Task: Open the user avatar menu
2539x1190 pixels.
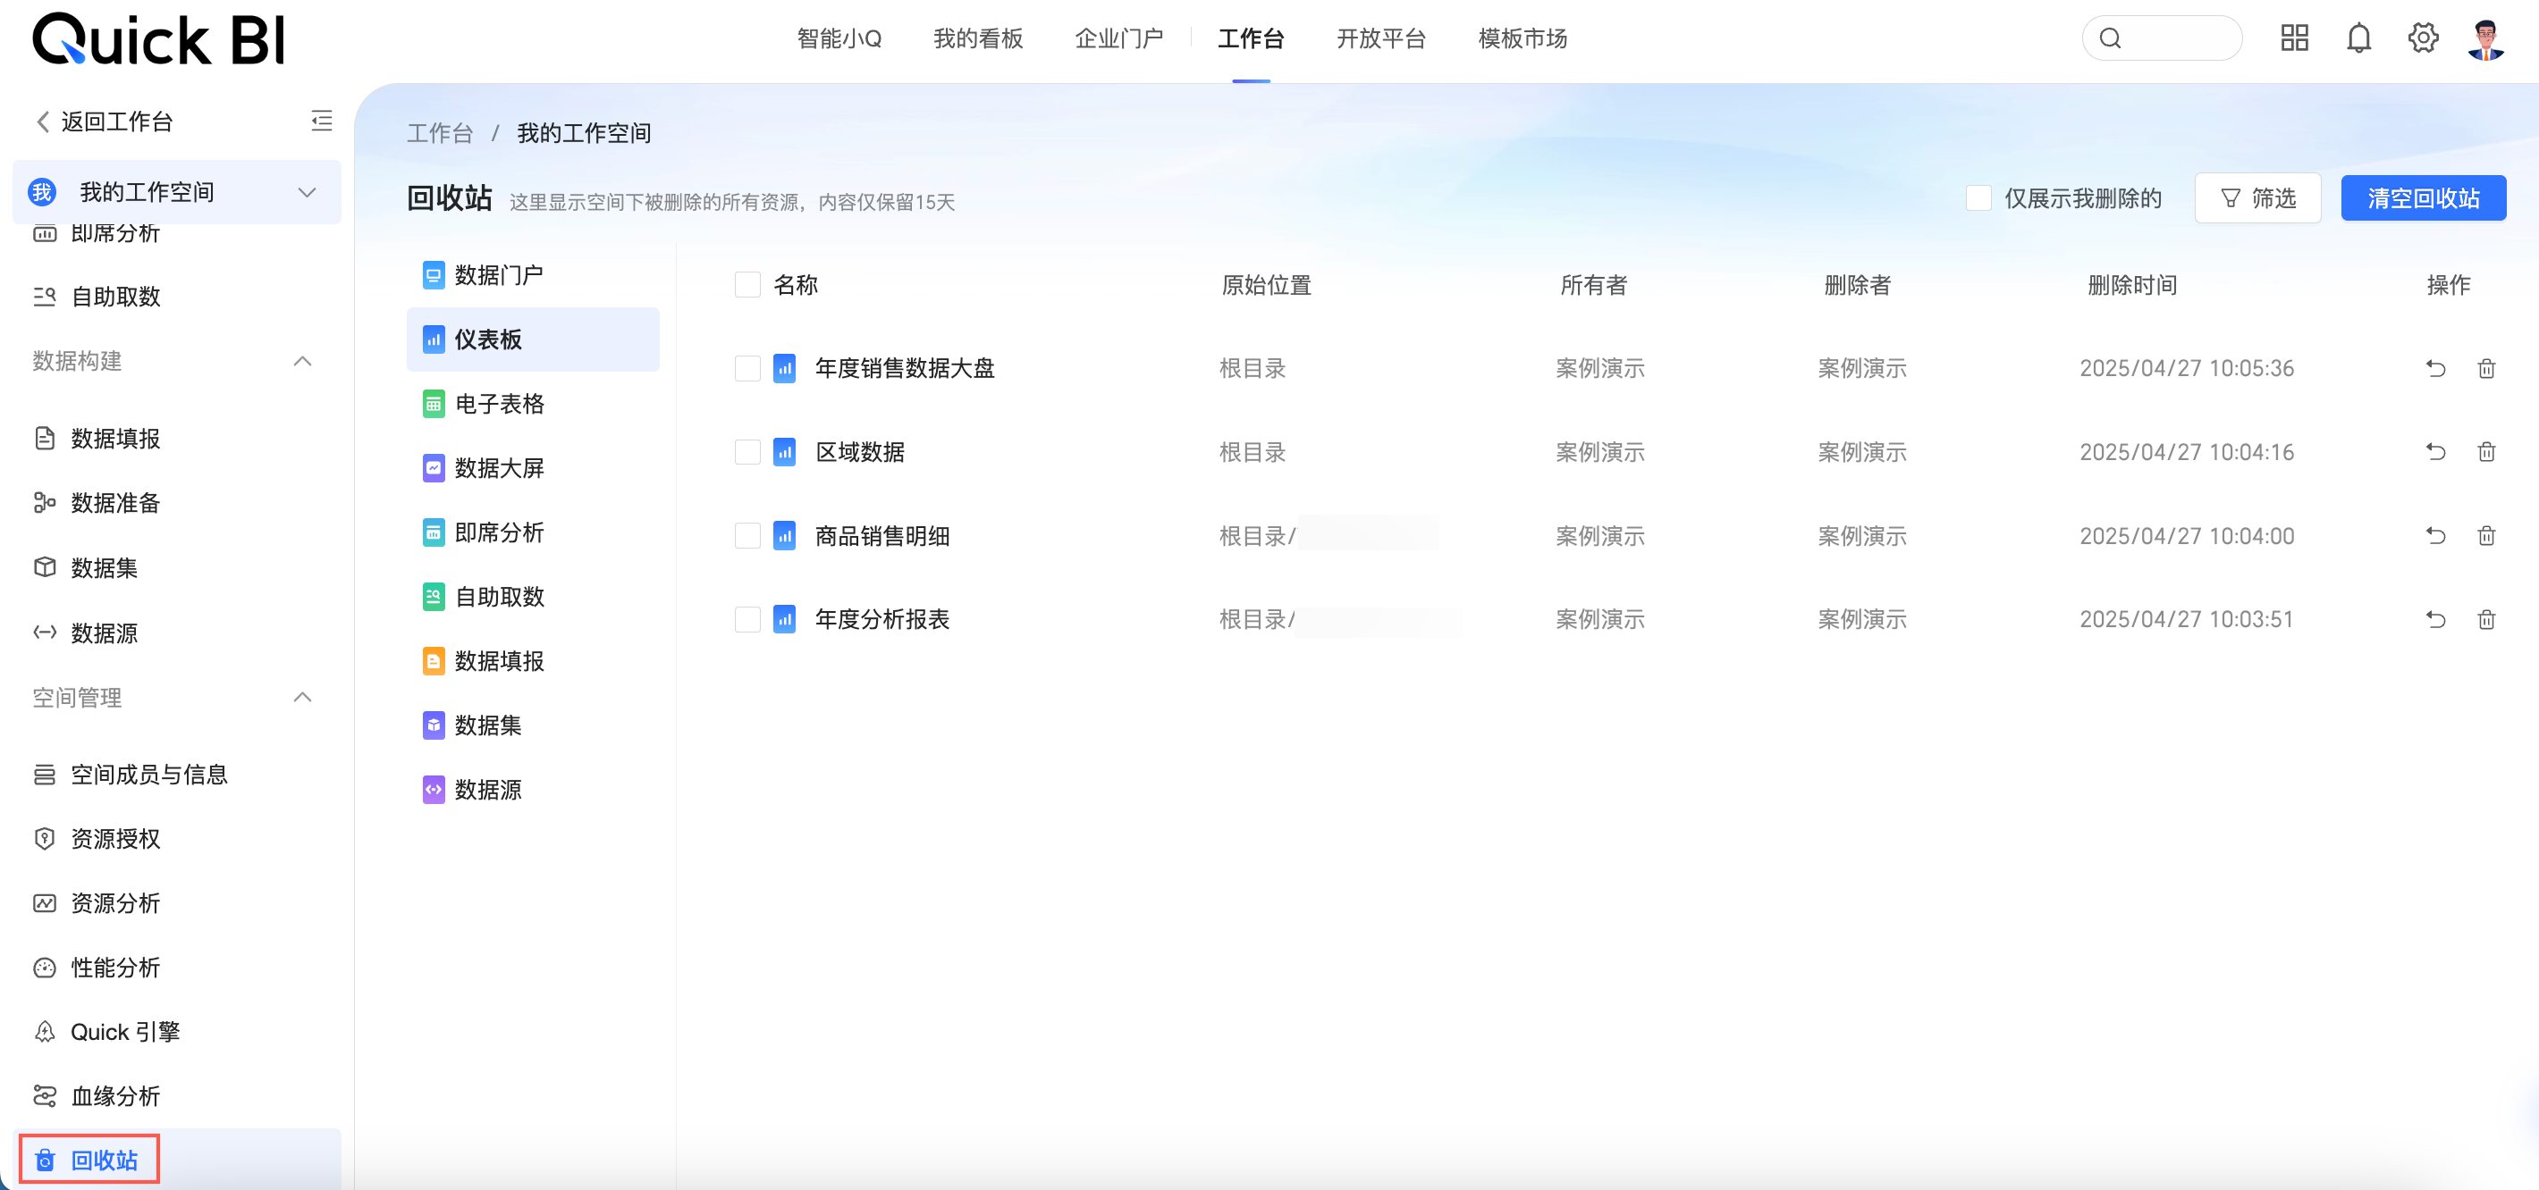Action: coord(2485,38)
